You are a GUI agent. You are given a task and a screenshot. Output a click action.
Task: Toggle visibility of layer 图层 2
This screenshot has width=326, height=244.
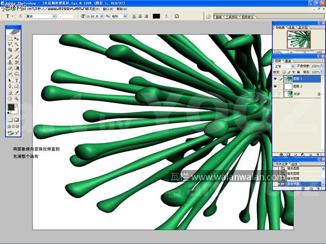275,87
